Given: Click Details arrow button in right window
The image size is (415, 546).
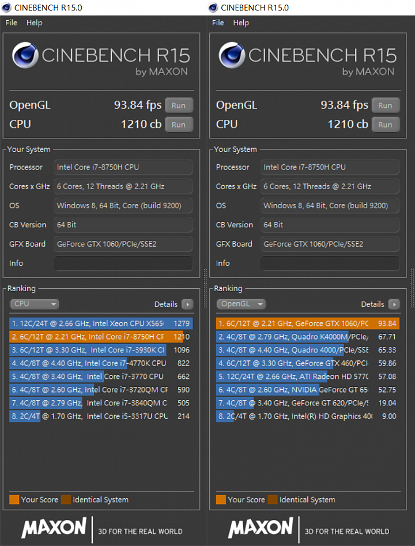Looking at the screenshot, I should click(394, 304).
